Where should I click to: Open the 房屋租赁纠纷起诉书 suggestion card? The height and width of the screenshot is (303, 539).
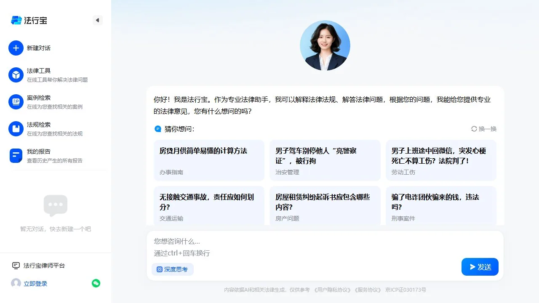point(325,206)
